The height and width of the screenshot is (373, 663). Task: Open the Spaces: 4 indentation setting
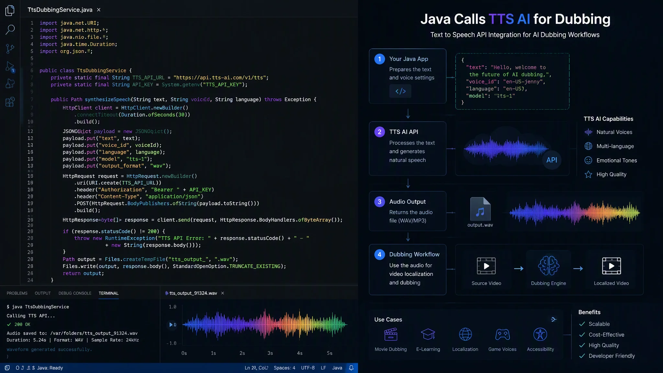click(x=284, y=368)
